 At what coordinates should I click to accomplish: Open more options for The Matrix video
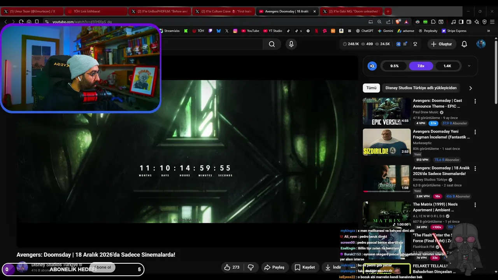click(475, 205)
